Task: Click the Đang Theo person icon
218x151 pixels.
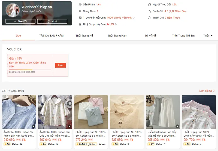Action: tap(80, 11)
